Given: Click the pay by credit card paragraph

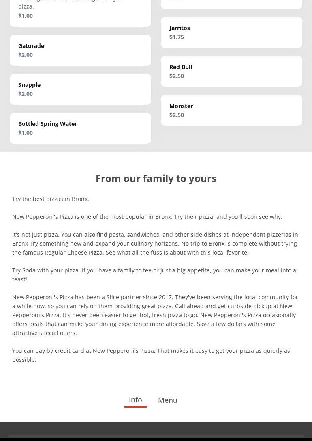Looking at the screenshot, I should click(x=151, y=355).
